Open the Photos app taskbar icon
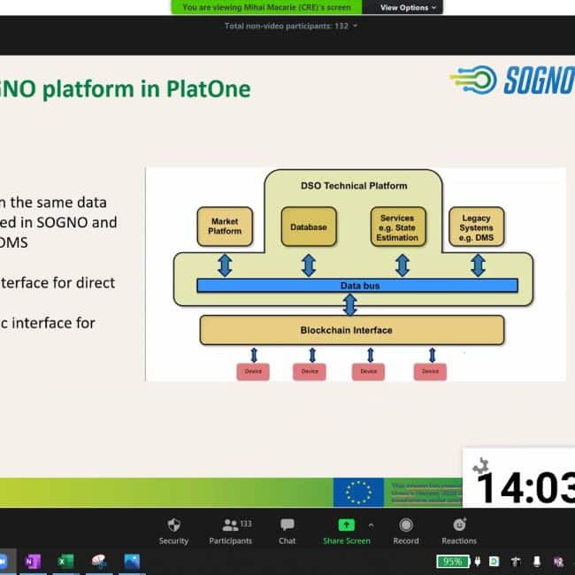 point(132,561)
